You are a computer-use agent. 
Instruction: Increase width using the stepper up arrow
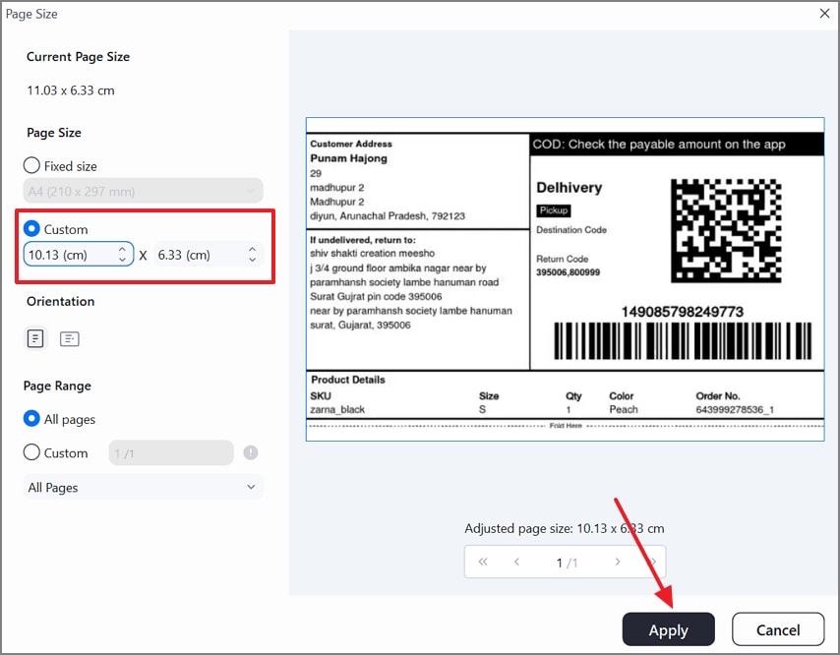click(x=121, y=249)
